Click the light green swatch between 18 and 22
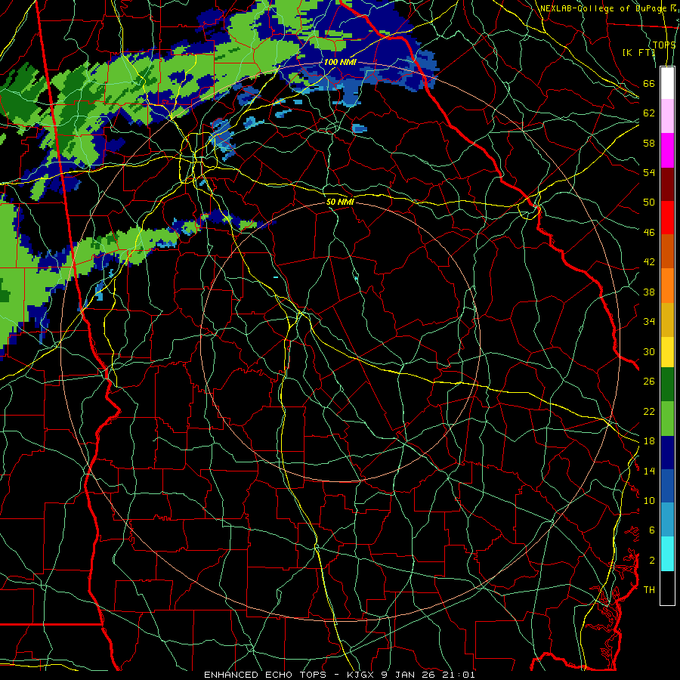680x680 pixels. tap(667, 419)
